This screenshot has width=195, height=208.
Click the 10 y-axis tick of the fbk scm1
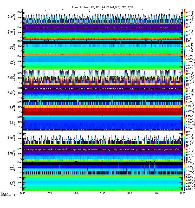coord(21,187)
